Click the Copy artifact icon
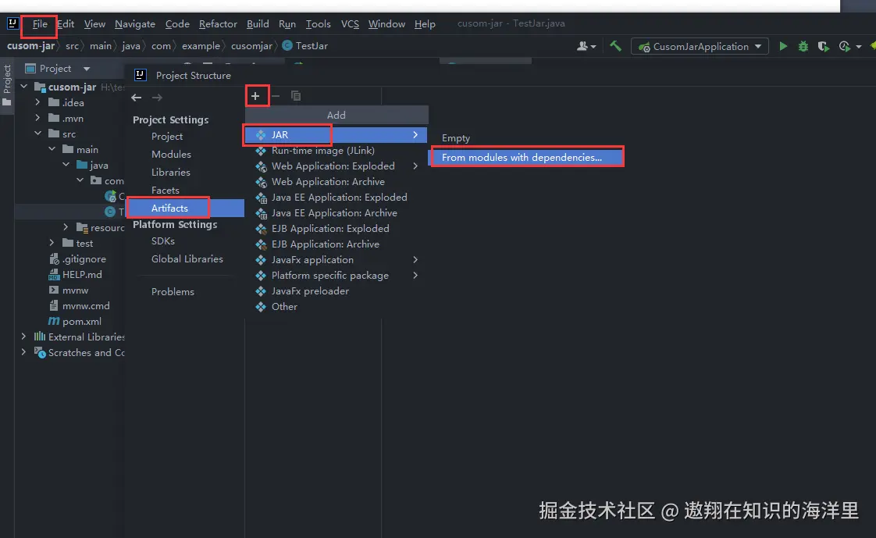The image size is (876, 538). coord(296,96)
